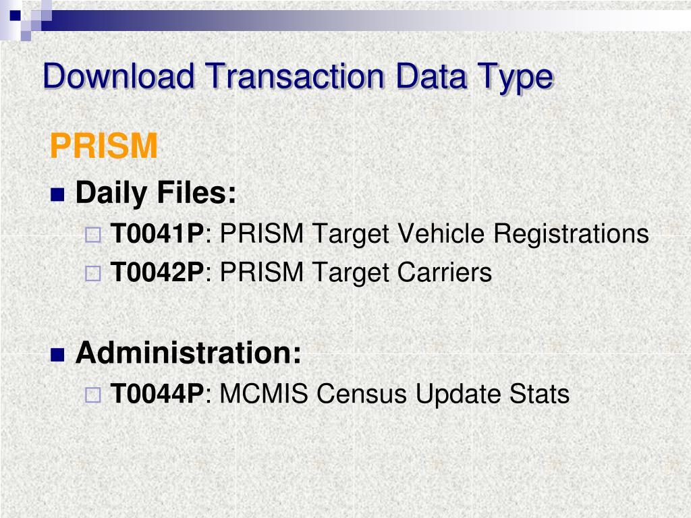Image resolution: width=691 pixels, height=518 pixels.
Task: Click the text PRISM Target Carriers
Action: [x=356, y=273]
